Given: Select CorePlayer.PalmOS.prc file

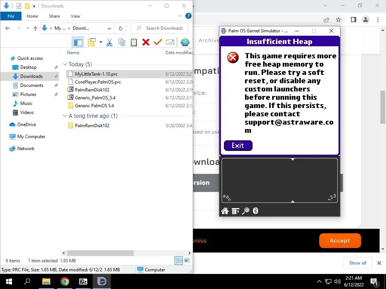Looking at the screenshot, I should [98, 82].
